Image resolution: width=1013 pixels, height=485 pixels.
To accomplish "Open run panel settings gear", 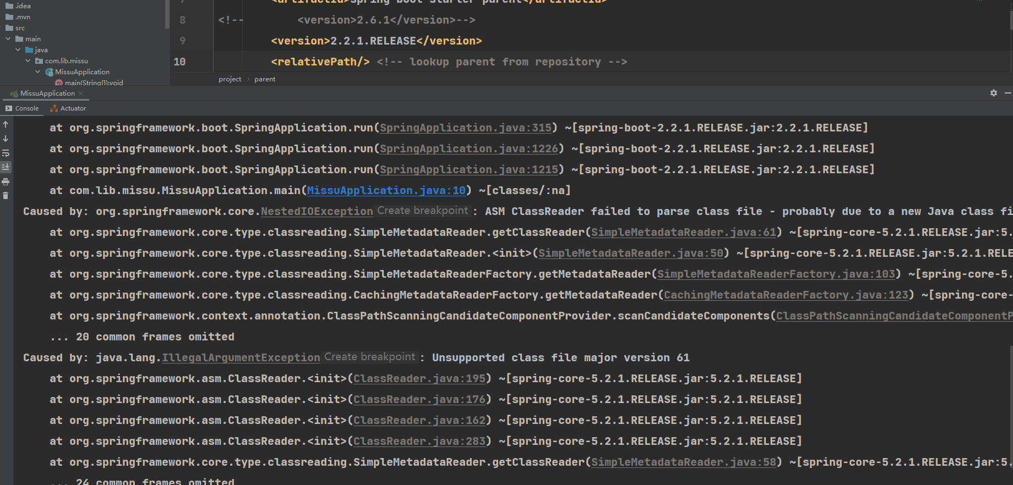I will pos(994,93).
